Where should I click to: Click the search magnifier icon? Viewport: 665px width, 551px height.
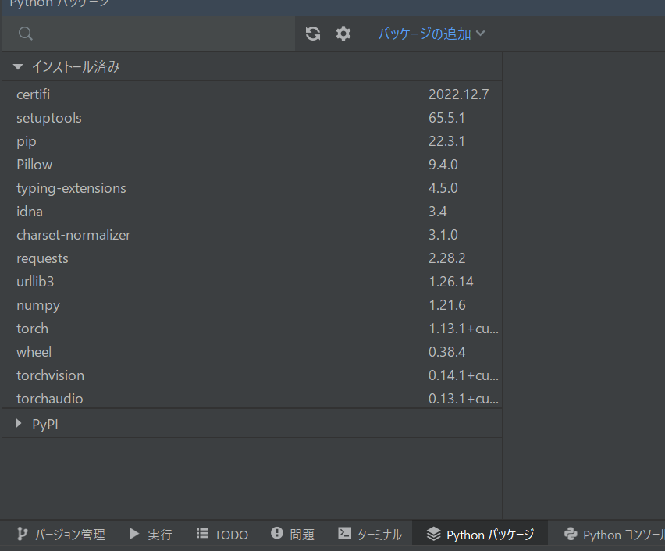(25, 34)
